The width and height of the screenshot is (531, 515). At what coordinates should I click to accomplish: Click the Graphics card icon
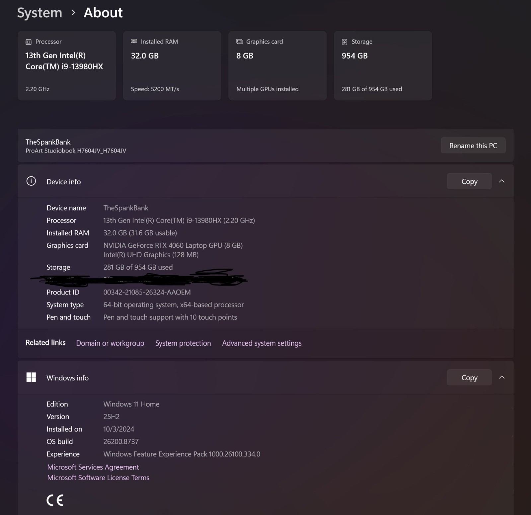[x=239, y=41]
